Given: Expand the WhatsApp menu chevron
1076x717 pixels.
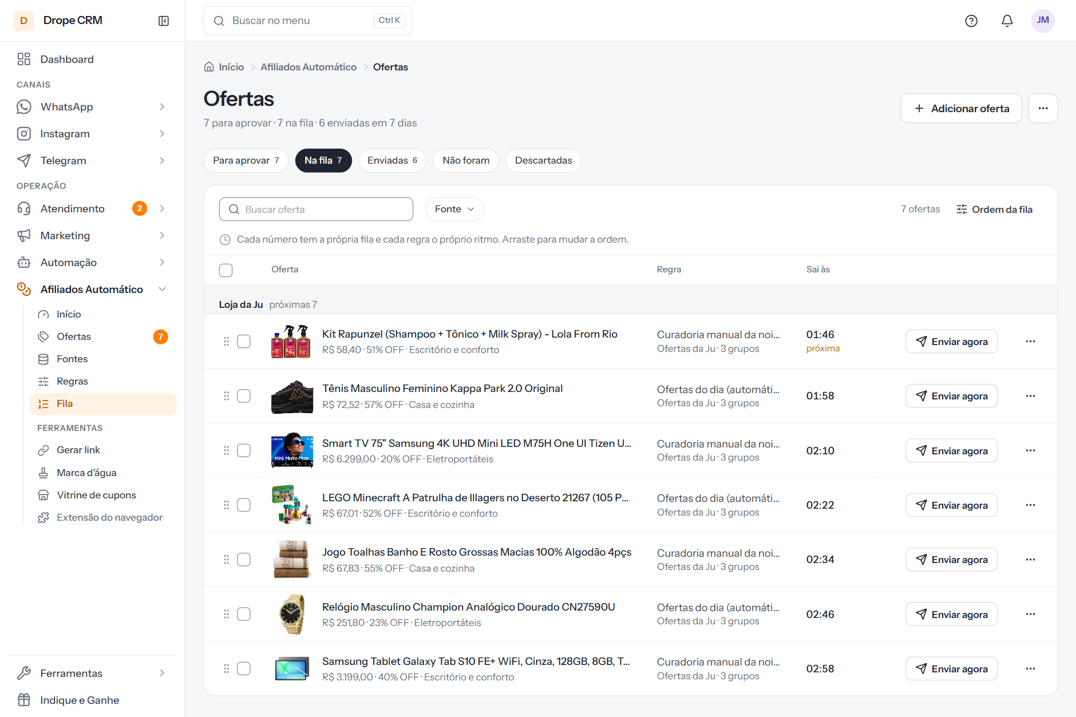Looking at the screenshot, I should 162,107.
